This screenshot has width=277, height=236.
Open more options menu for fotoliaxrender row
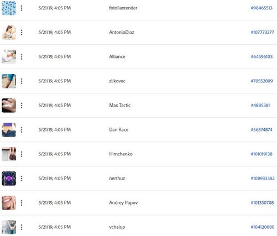pos(22,8)
